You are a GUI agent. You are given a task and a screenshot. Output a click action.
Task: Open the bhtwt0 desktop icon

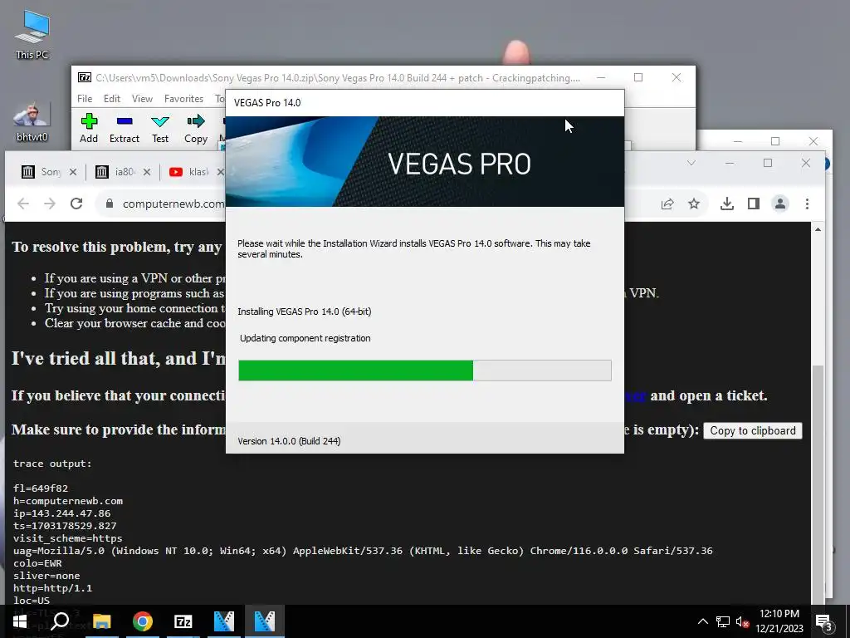click(32, 122)
